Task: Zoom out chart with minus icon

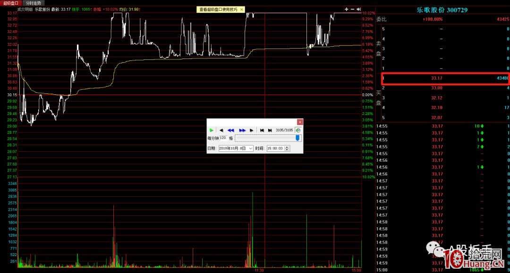Action: [352, 9]
